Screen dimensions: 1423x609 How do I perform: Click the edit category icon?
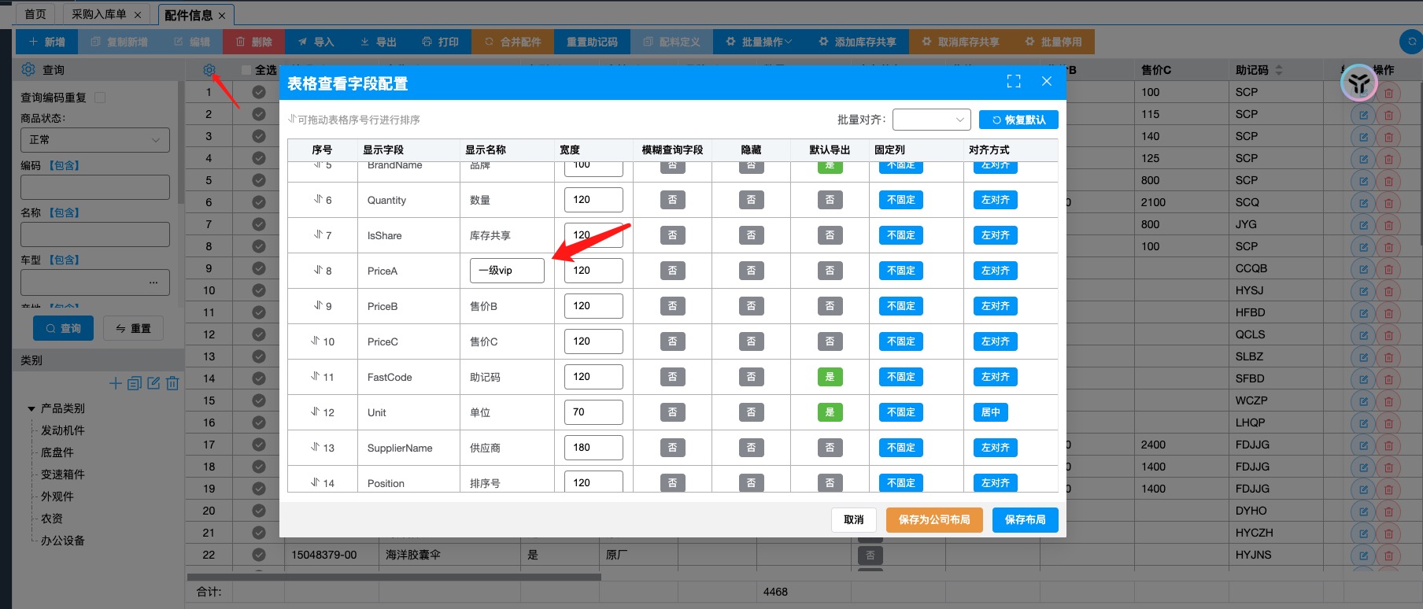pos(153,383)
